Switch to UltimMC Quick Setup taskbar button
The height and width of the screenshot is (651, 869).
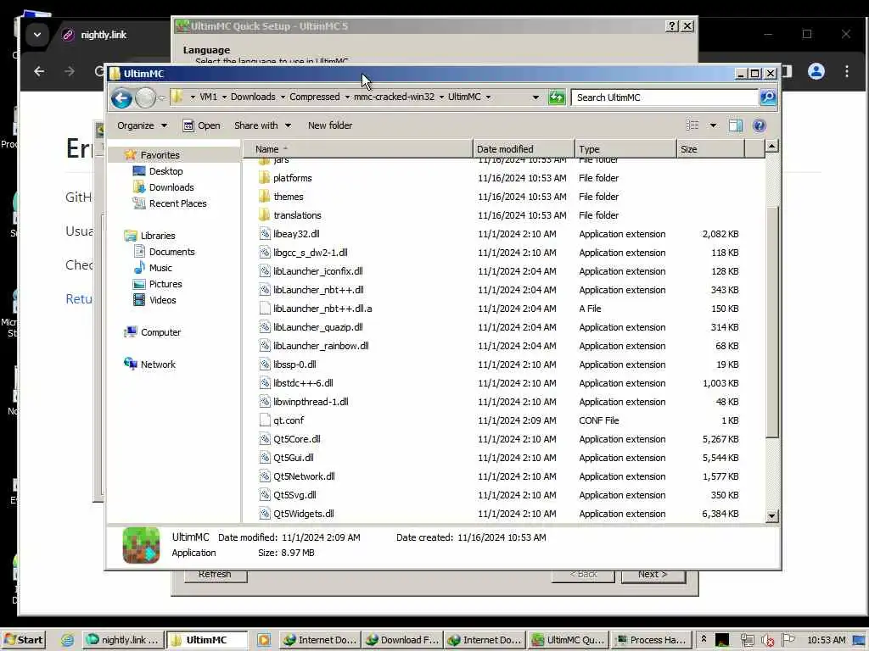click(x=569, y=640)
